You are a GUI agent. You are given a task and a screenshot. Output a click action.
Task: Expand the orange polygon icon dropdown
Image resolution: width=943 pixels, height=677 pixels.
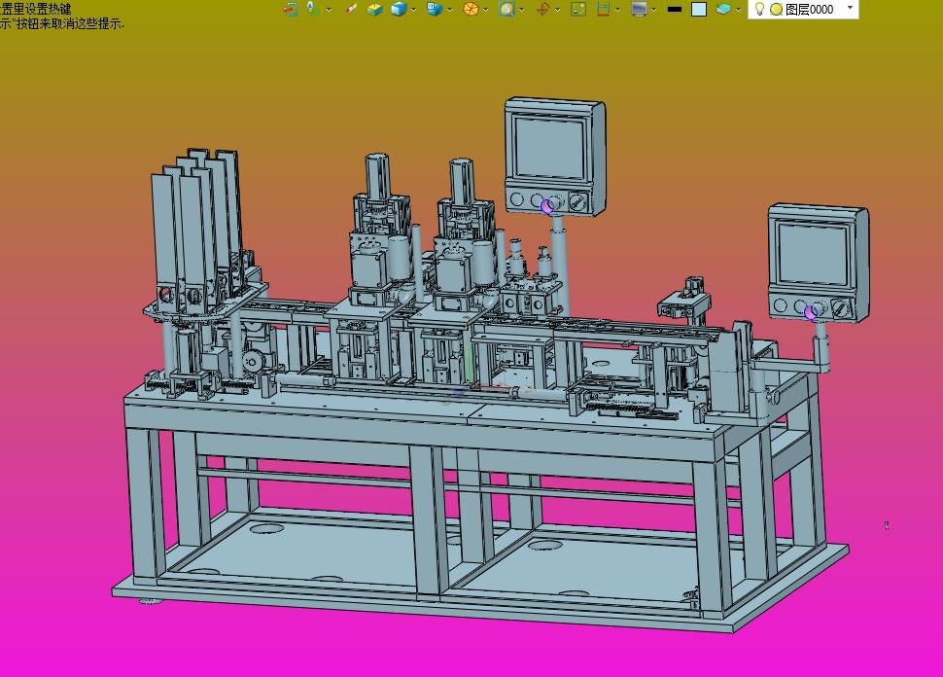coord(485,10)
